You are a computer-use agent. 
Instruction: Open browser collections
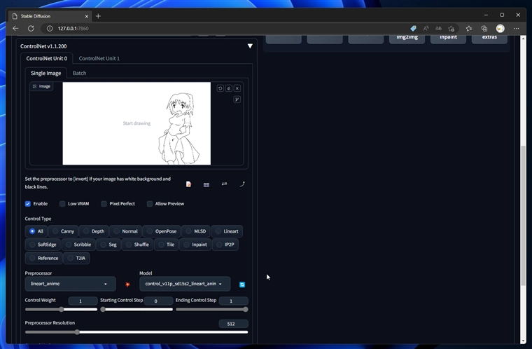point(484,29)
